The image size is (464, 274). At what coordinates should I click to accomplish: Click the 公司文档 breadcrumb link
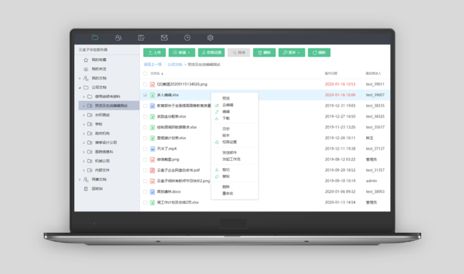(x=175, y=64)
